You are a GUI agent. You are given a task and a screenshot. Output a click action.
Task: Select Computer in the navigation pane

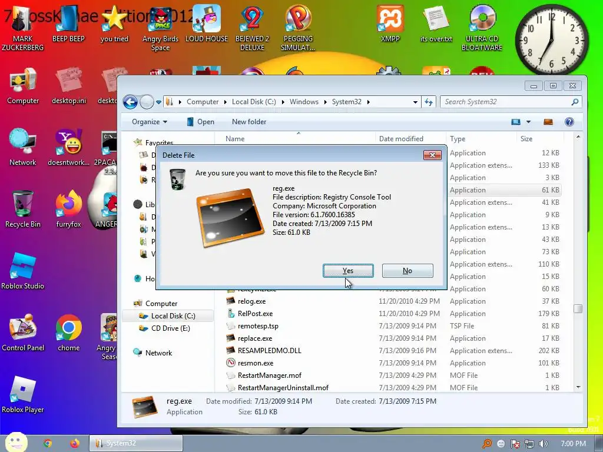click(x=161, y=304)
